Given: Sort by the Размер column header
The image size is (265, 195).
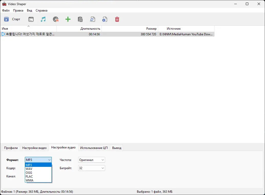Looking at the screenshot, I should pyautogui.click(x=130, y=29).
